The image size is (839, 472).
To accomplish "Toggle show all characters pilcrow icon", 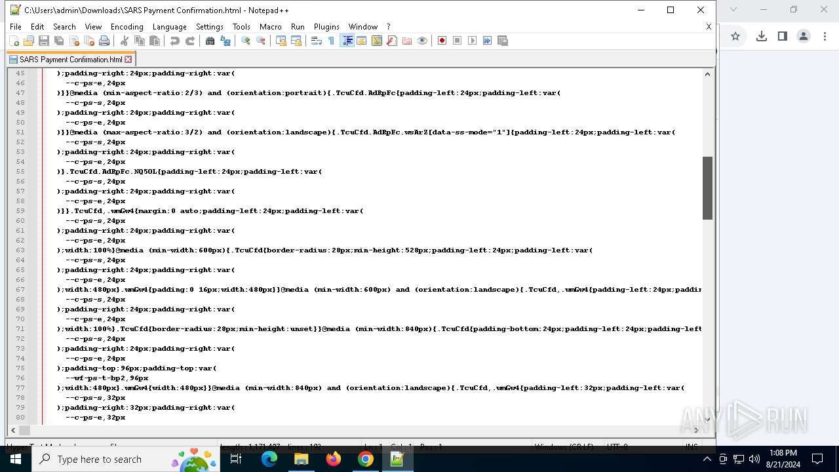I will coord(332,41).
